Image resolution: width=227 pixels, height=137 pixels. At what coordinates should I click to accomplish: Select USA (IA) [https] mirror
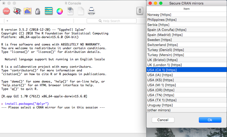coord(187,75)
